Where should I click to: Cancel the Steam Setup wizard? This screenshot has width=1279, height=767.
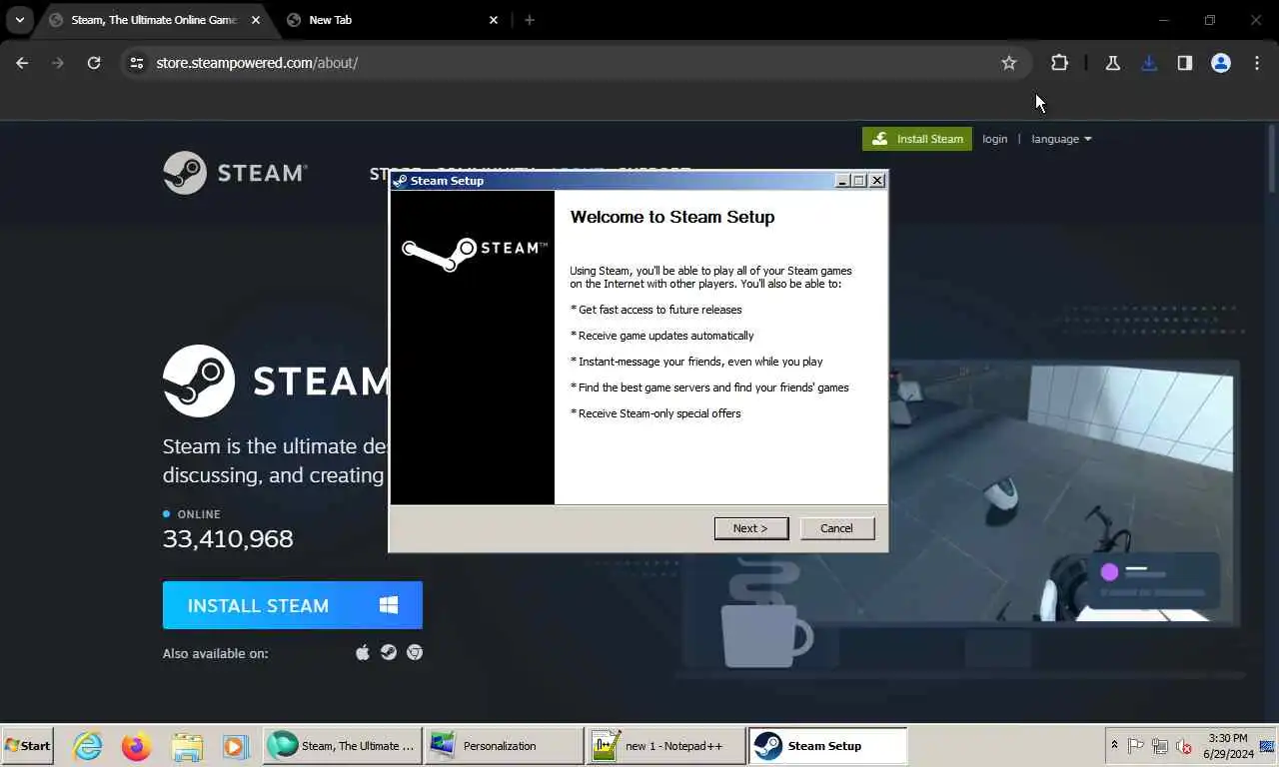tap(836, 528)
